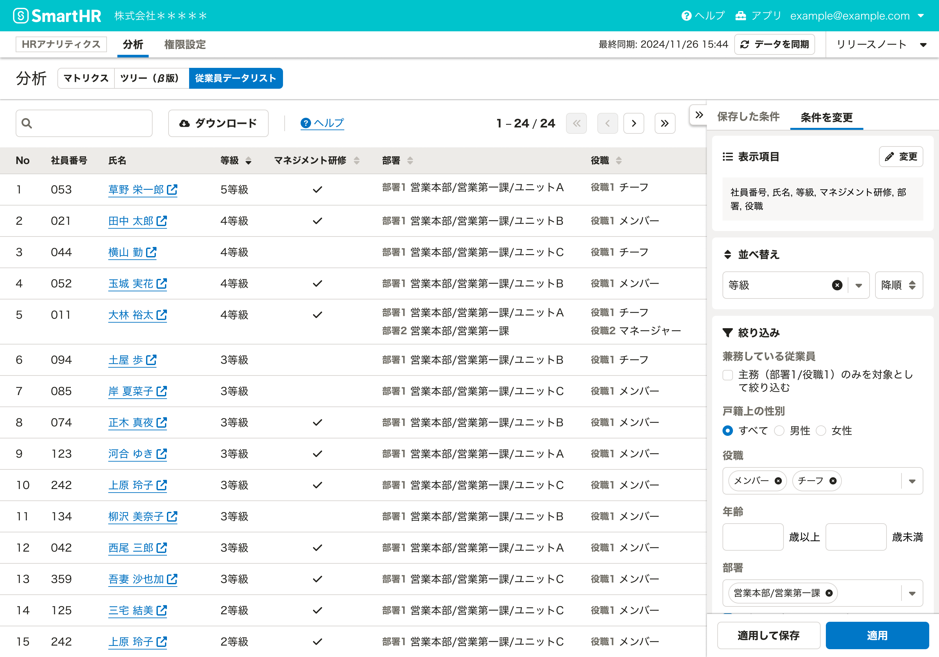Open the 等級 sort field dropdown
Image resolution: width=939 pixels, height=657 pixels.
(x=859, y=285)
